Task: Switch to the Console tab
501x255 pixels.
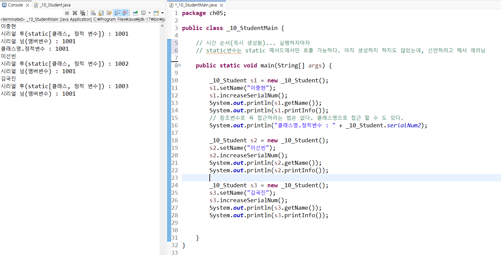Action: click(15, 5)
